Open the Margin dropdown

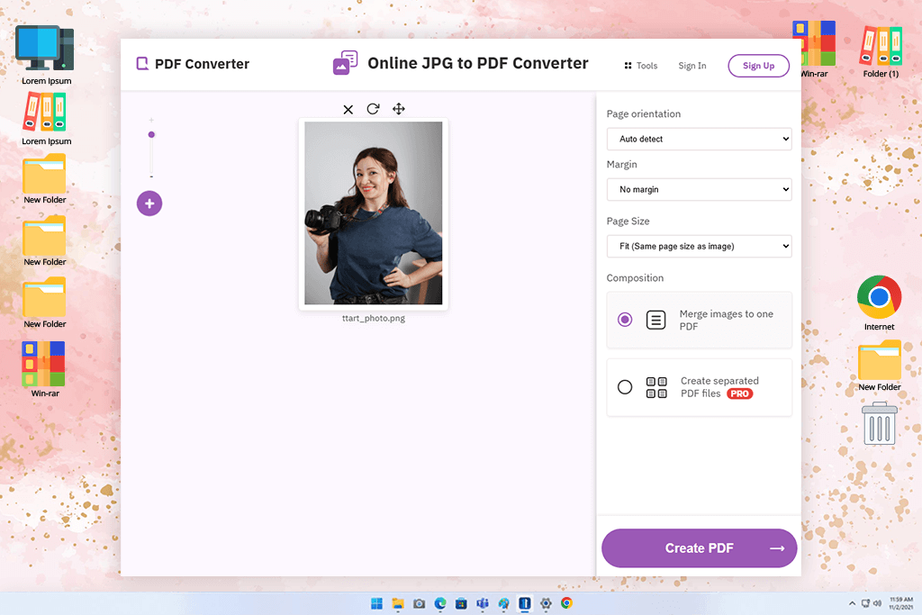(699, 189)
